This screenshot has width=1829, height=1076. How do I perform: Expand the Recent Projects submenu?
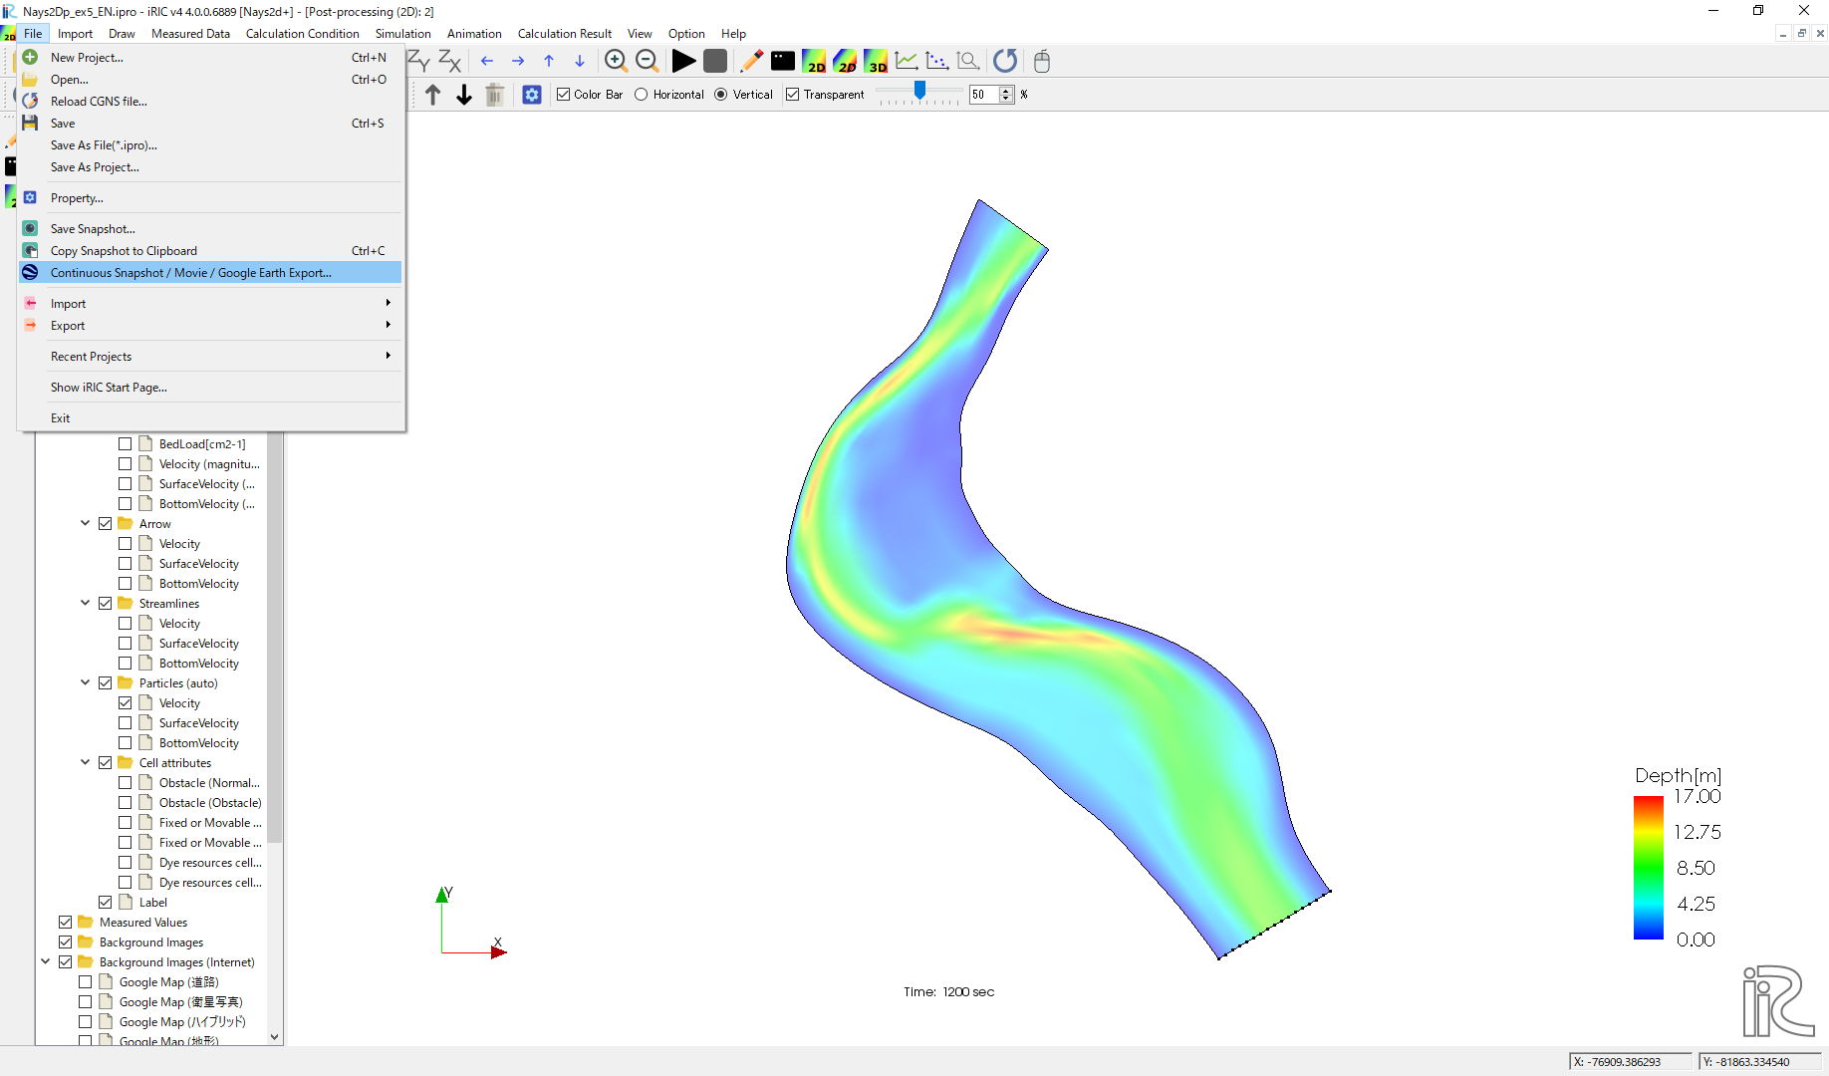(210, 357)
